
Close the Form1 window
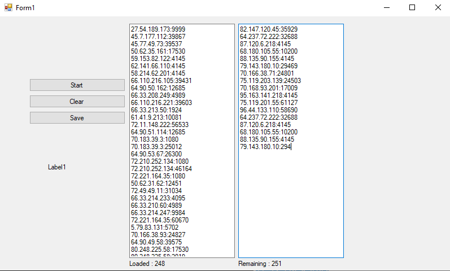[438, 7]
